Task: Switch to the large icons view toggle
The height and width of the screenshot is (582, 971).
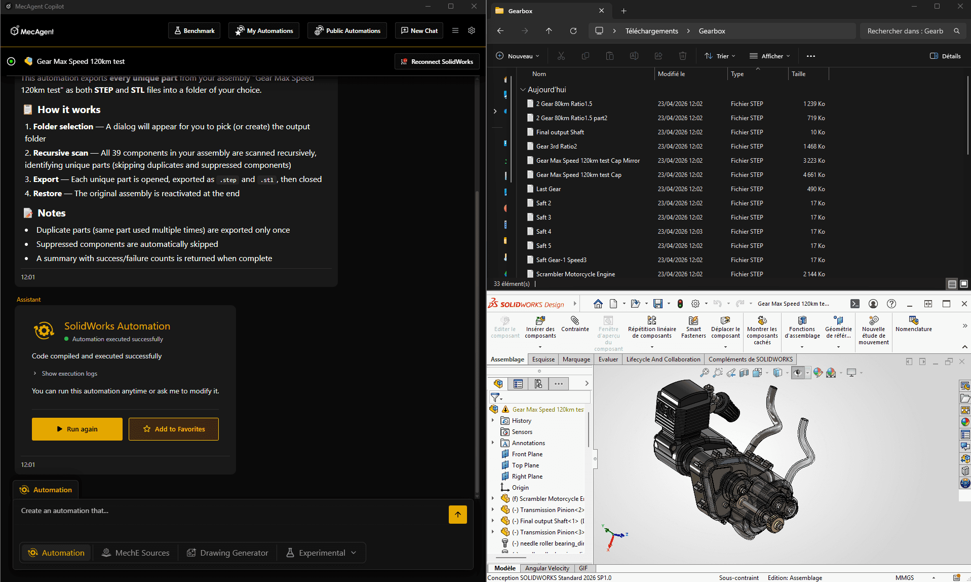Action: [x=963, y=284]
